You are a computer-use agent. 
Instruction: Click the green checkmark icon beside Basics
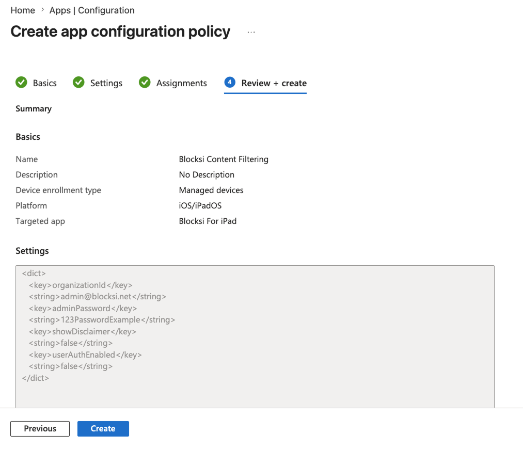point(21,83)
